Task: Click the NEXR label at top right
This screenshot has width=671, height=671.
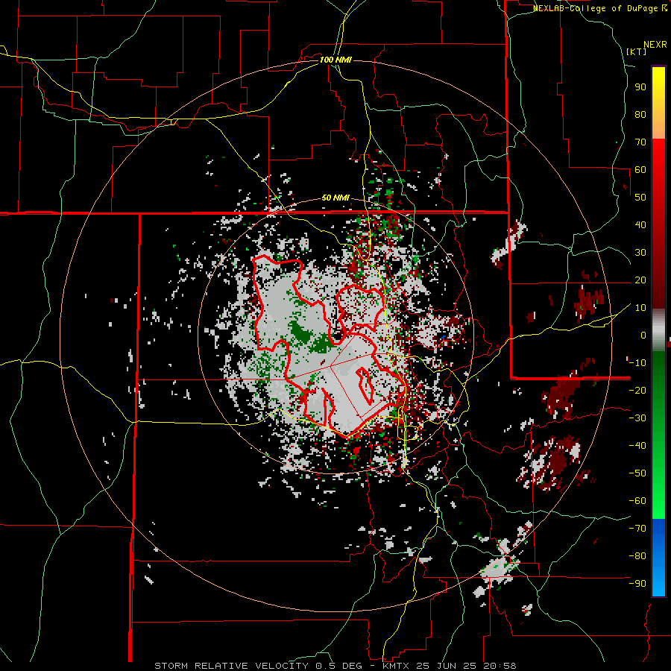Action: click(655, 45)
